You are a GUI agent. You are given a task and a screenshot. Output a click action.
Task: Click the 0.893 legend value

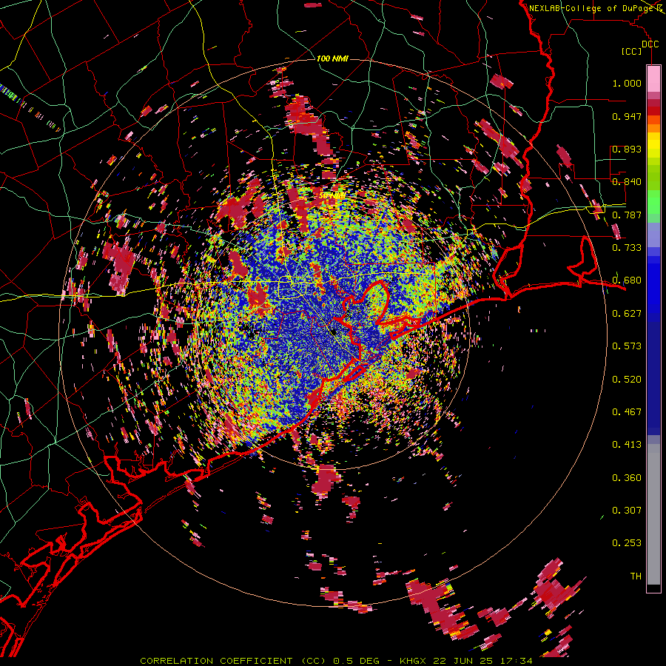coord(627,149)
